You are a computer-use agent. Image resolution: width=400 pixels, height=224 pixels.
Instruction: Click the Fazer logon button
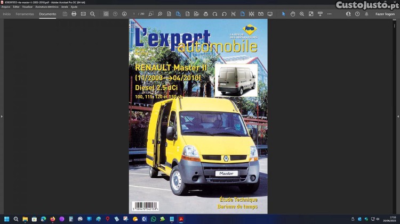click(x=385, y=14)
